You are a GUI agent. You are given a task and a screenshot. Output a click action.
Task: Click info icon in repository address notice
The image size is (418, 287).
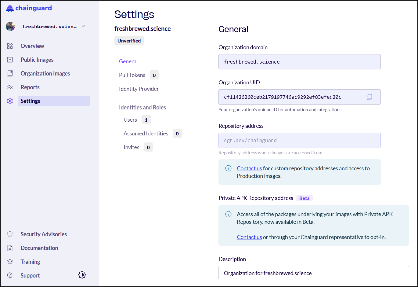(x=228, y=168)
